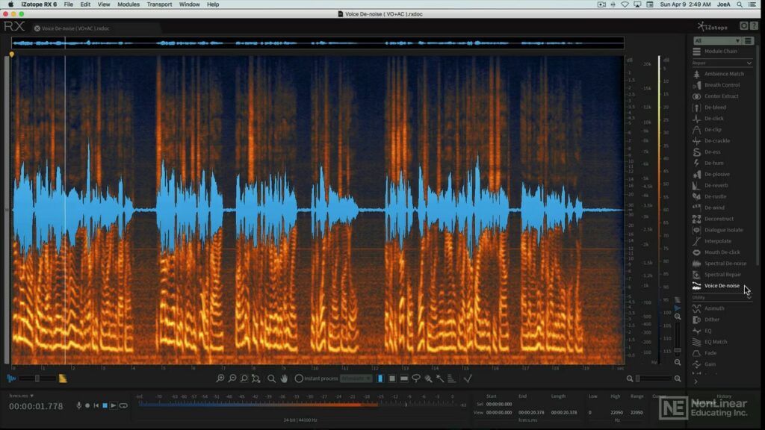Toggle harmonics selection tool
Image resolution: width=765 pixels, height=430 pixels.
tap(451, 378)
